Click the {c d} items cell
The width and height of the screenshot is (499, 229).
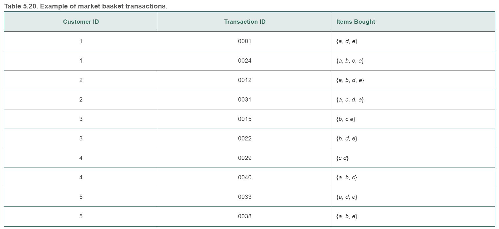413,158
